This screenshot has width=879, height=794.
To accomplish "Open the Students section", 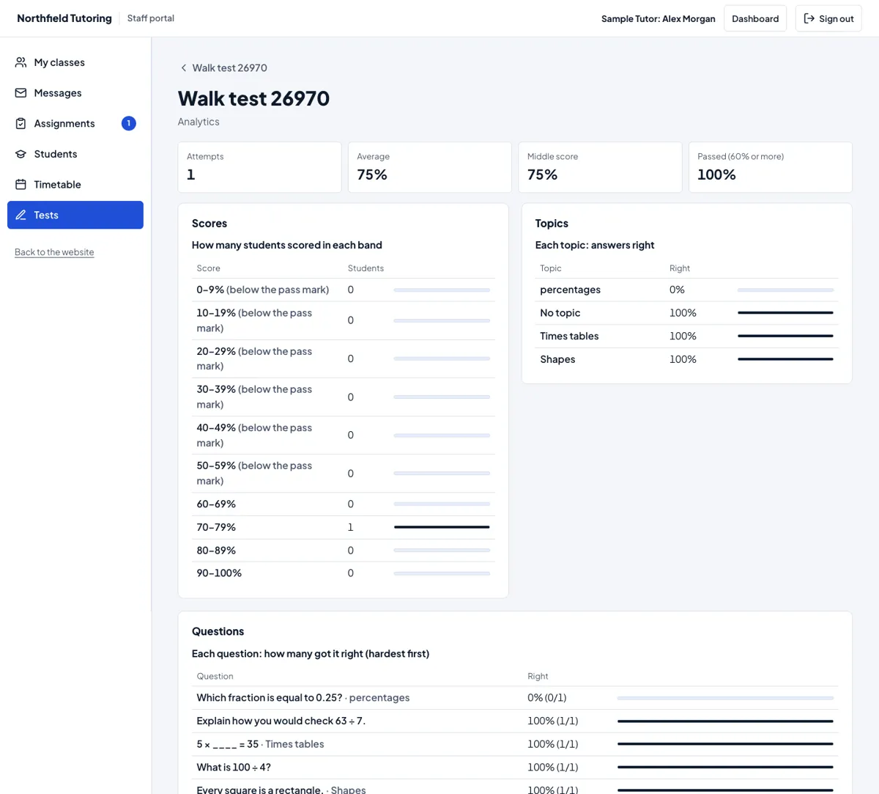I will click(x=75, y=154).
